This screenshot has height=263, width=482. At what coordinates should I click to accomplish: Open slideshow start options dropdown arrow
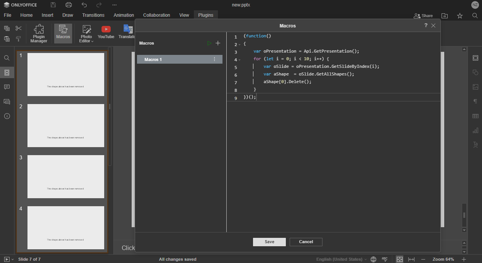coord(13,260)
